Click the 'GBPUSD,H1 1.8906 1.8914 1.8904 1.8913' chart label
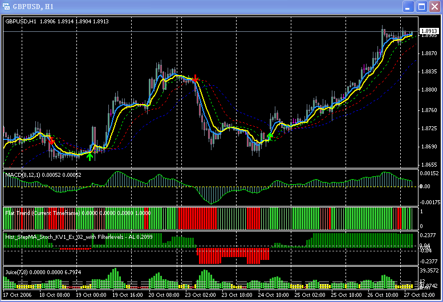The image size is (443, 302). tap(57, 22)
